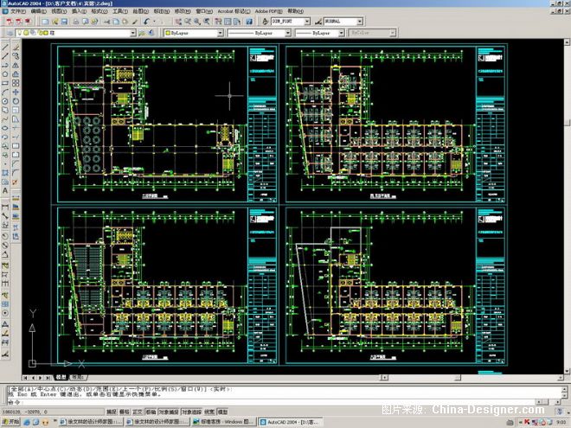Click the system tray clock
The height and width of the screenshot is (428, 571).
(x=561, y=422)
